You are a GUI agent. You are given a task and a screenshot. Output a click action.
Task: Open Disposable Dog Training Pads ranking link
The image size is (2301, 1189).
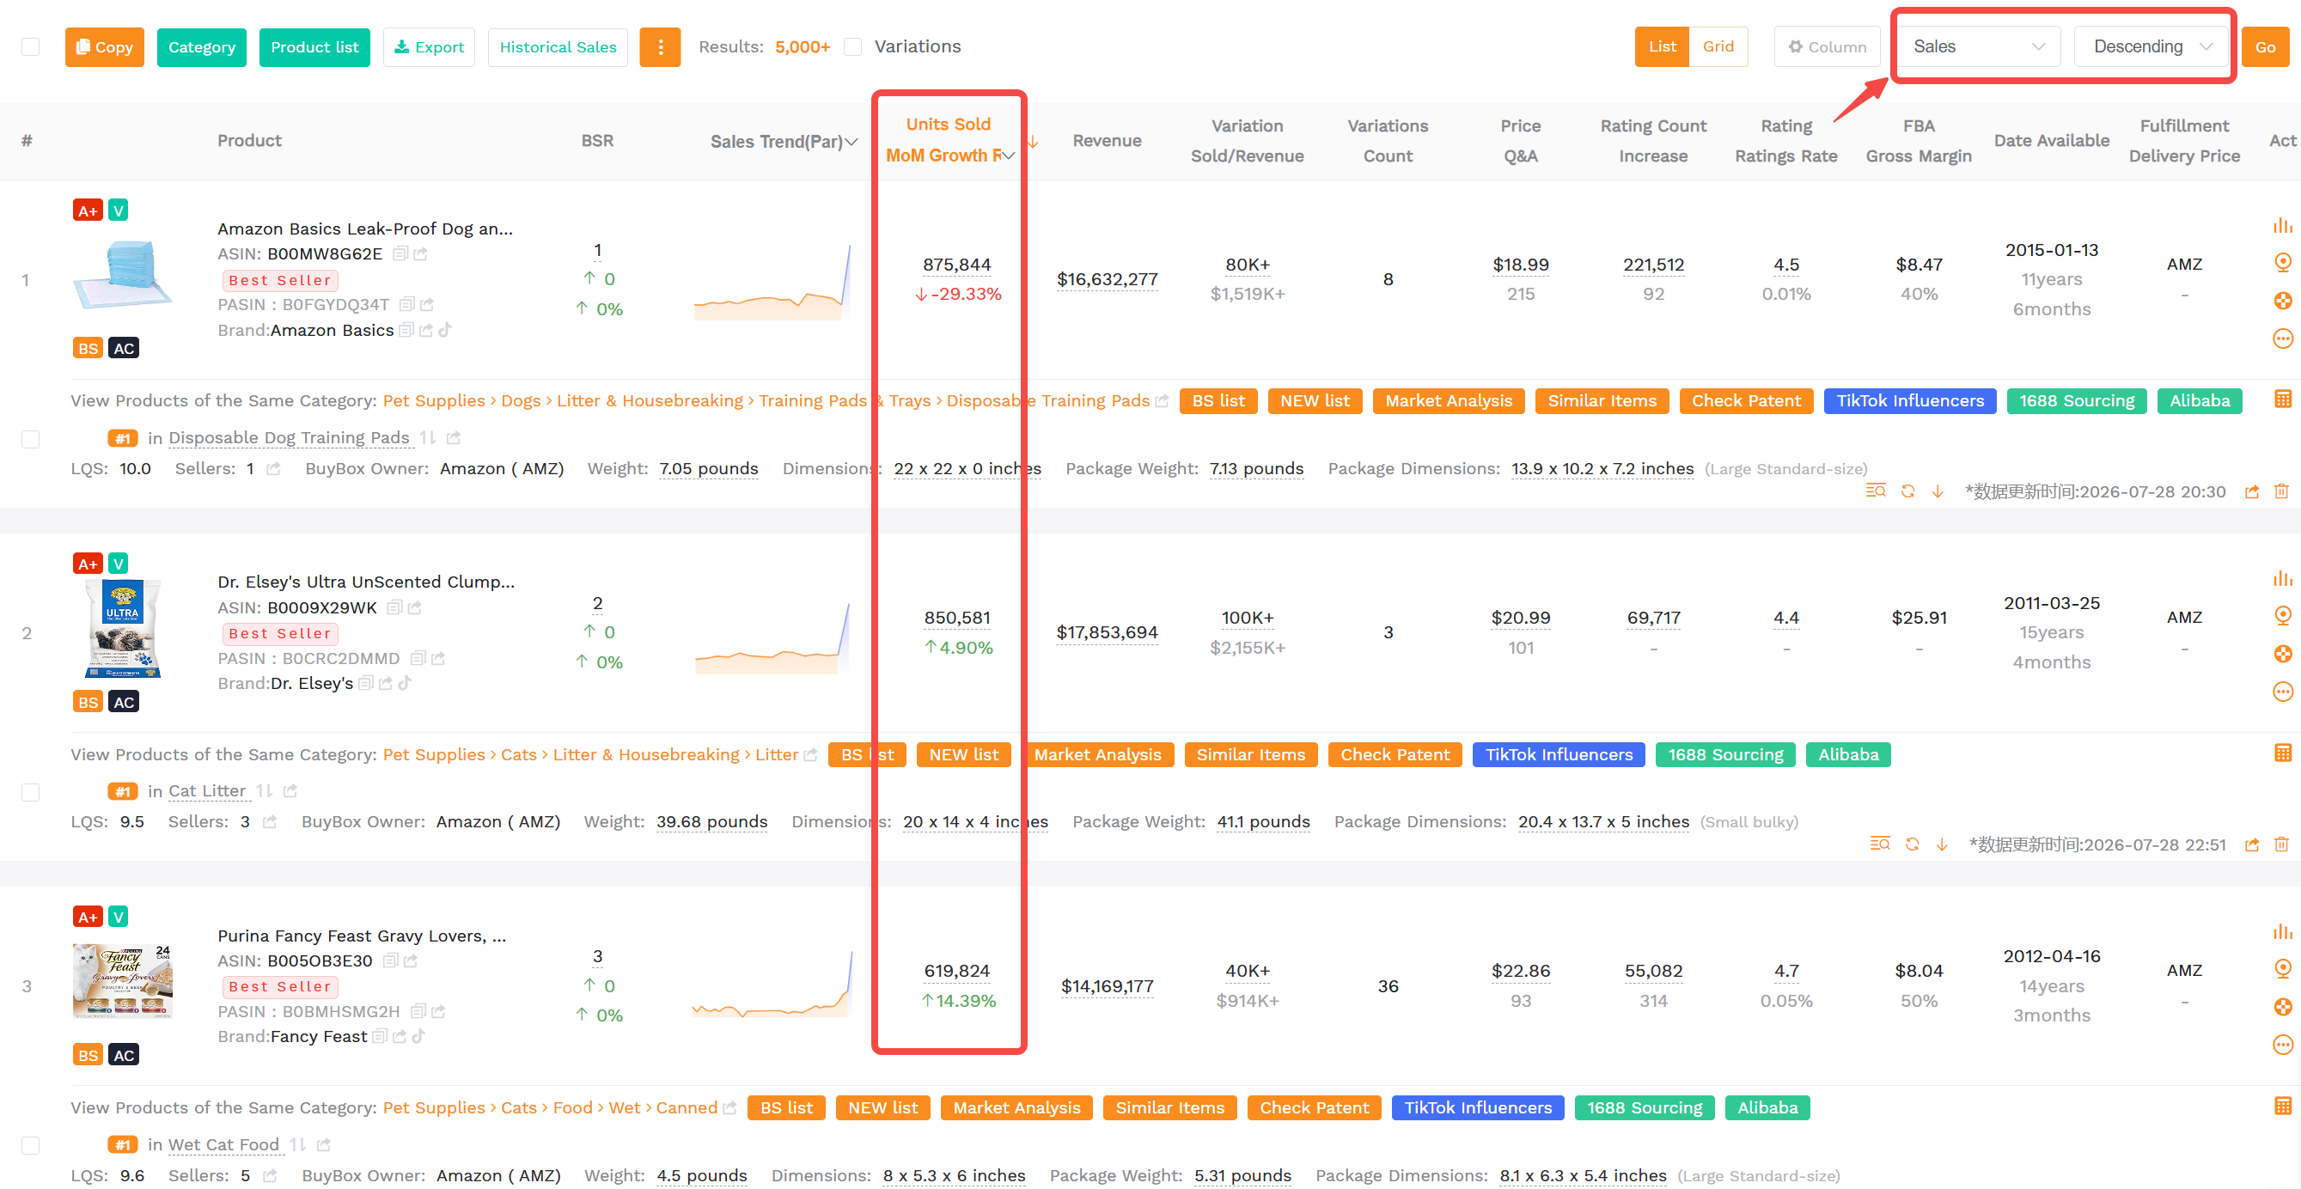[x=289, y=438]
